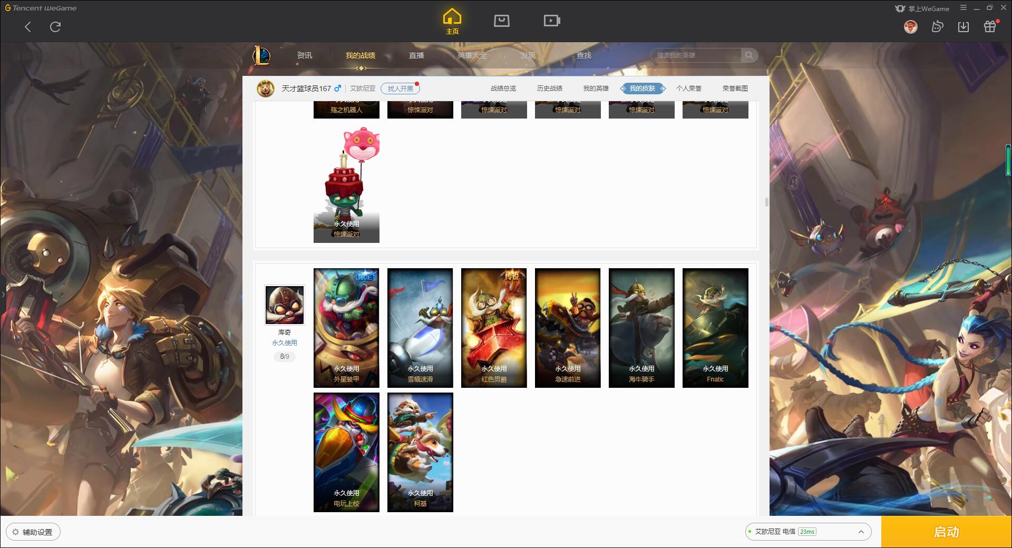Open the 主页 home icon
1012x548 pixels.
452,22
